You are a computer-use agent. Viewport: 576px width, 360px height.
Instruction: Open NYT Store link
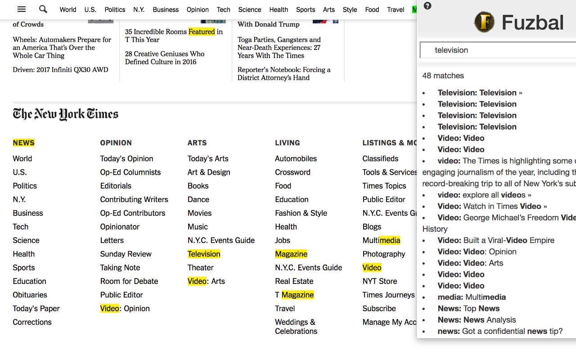[x=380, y=281]
